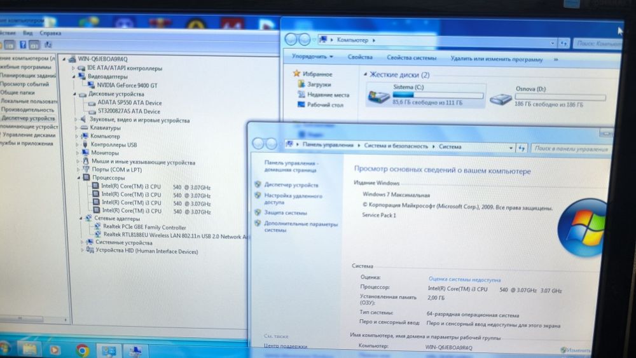Open Настройка удаленного доступа link

(293, 198)
